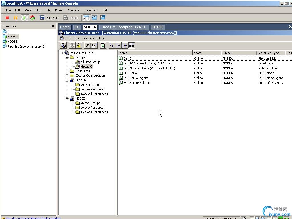This screenshot has height=219, width=292.
Task: Click the Disk S: resource icon
Action: tap(121, 58)
